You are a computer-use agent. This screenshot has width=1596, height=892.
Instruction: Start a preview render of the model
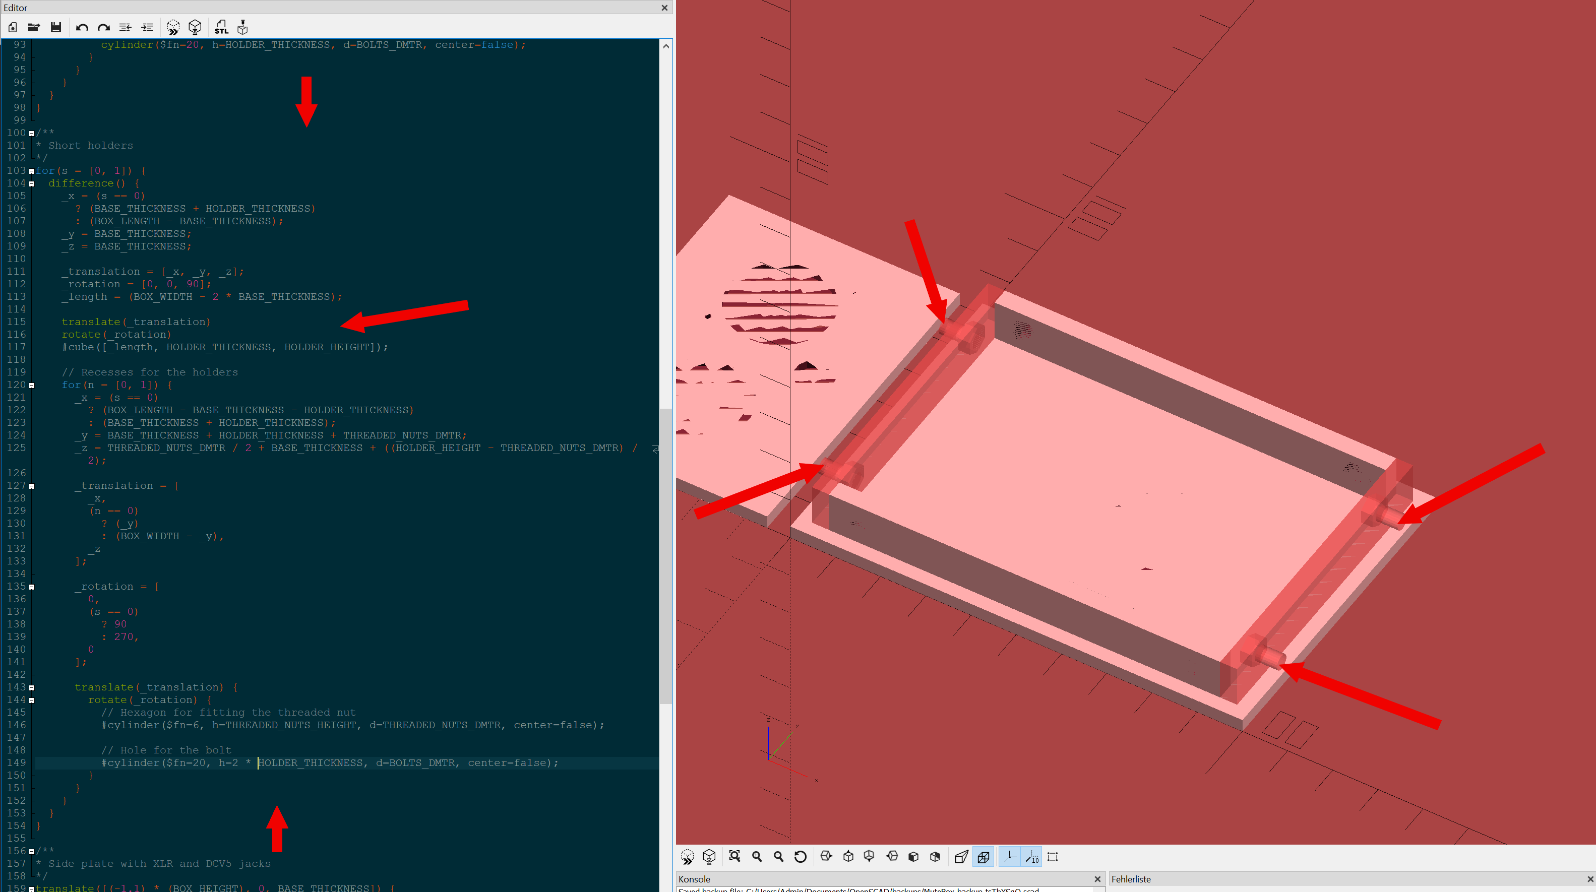(173, 27)
